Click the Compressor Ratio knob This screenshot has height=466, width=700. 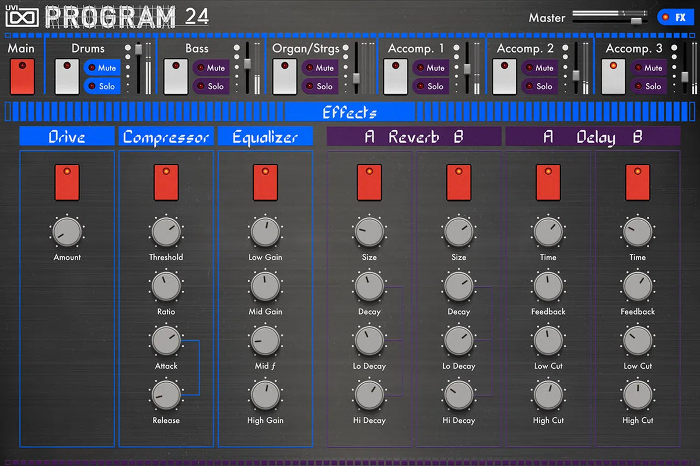(x=166, y=287)
